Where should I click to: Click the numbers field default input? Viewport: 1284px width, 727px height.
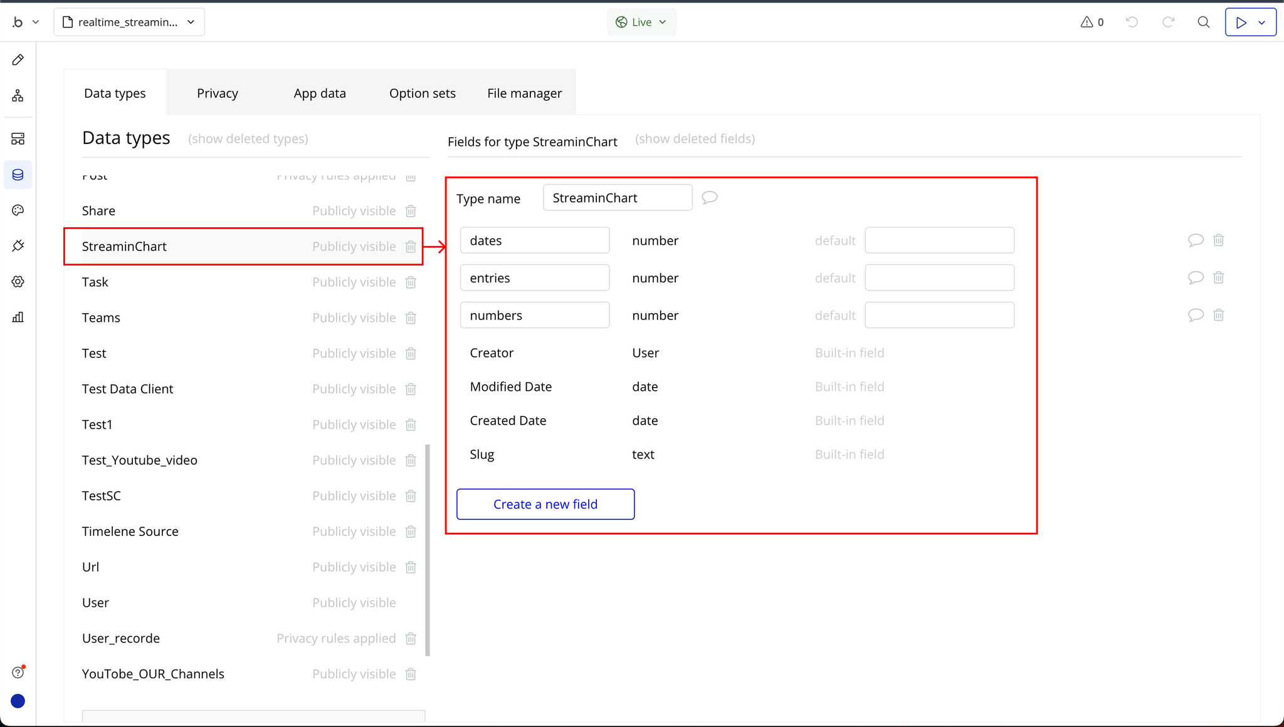(939, 316)
